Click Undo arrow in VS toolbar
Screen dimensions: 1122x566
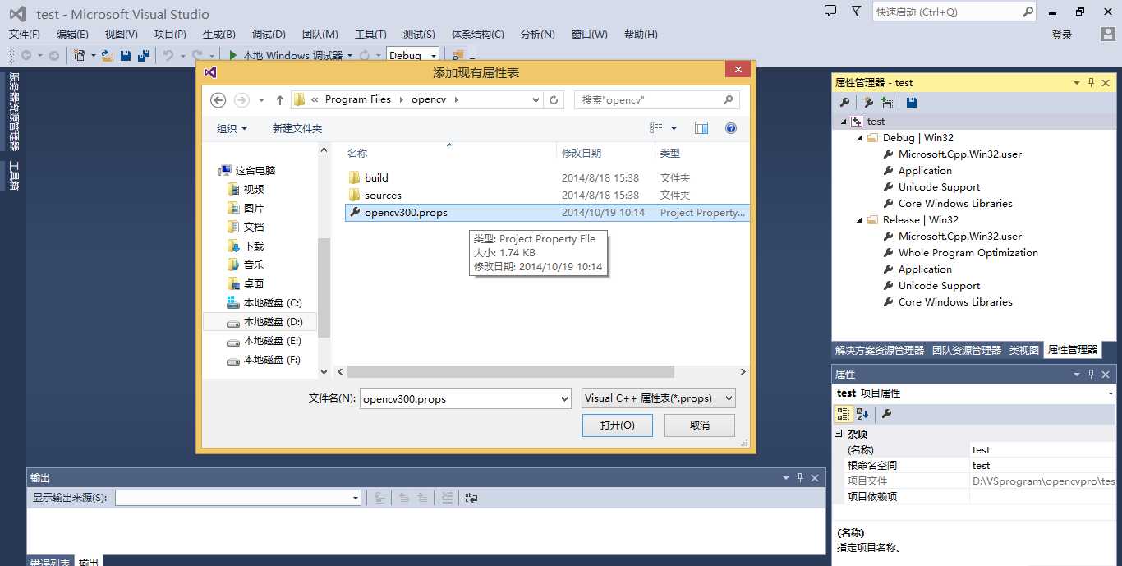pos(168,56)
